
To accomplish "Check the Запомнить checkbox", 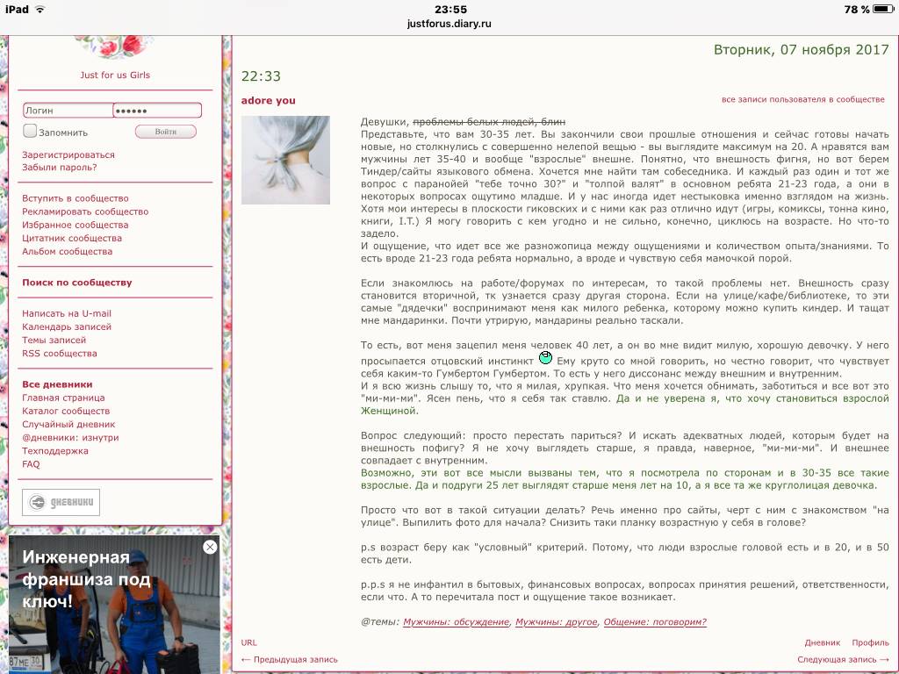I will [30, 132].
